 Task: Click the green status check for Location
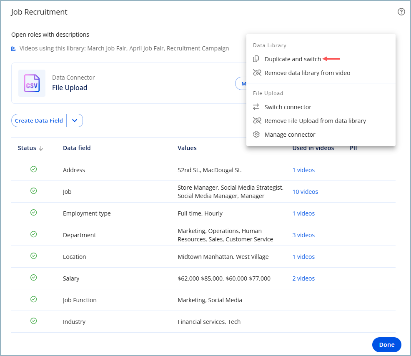33,256
